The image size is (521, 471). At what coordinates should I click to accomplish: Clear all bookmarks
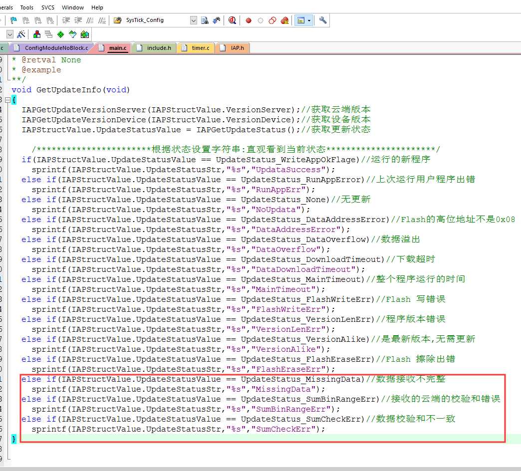click(x=50, y=20)
